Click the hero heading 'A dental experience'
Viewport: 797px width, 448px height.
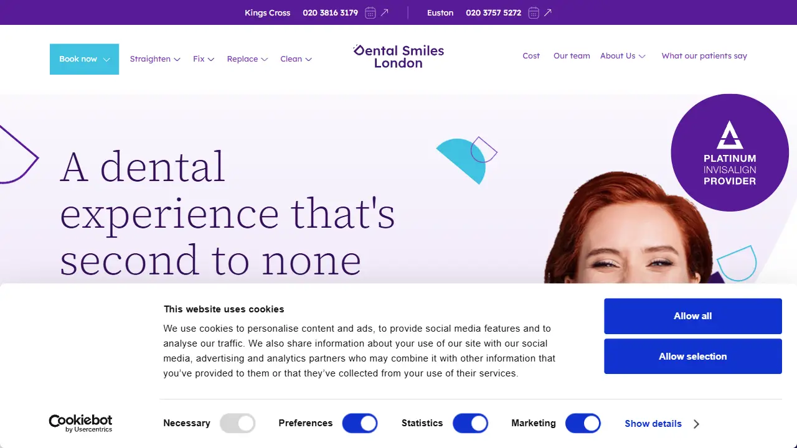point(227,213)
